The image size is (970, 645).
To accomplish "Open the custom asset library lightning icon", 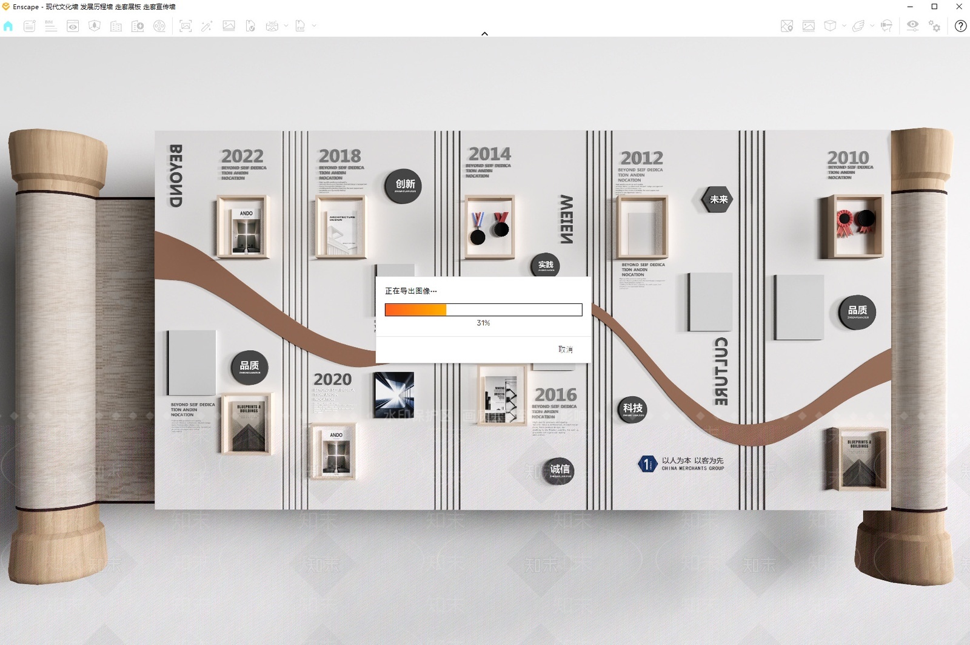I will pyautogui.click(x=138, y=26).
